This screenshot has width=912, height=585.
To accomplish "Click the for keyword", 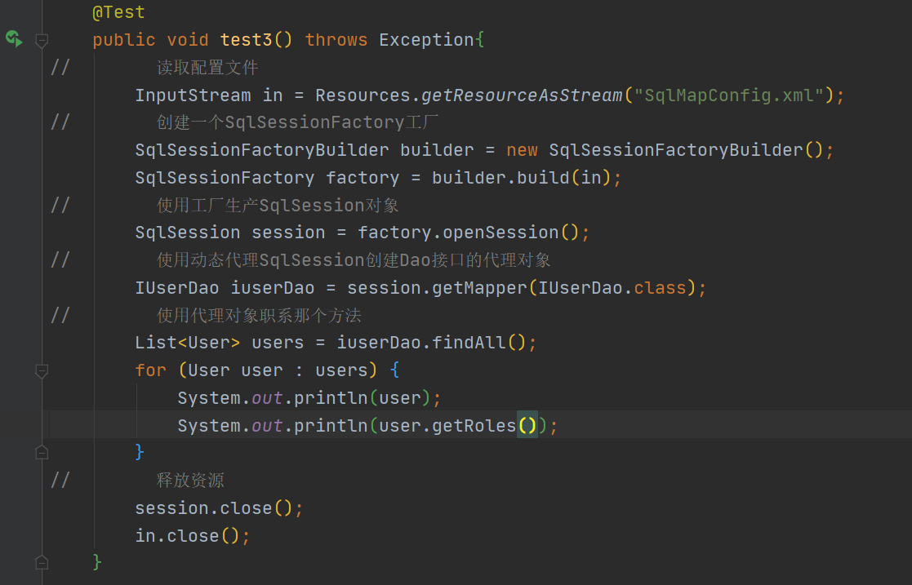I will 151,370.
